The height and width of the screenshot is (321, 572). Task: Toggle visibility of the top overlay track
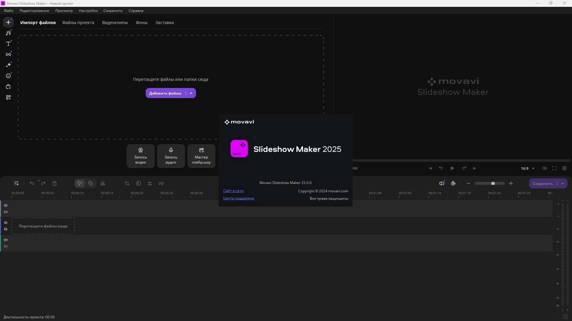(6, 205)
